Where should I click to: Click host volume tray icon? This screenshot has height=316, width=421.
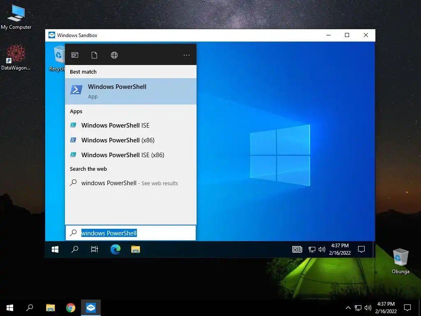[368, 308]
